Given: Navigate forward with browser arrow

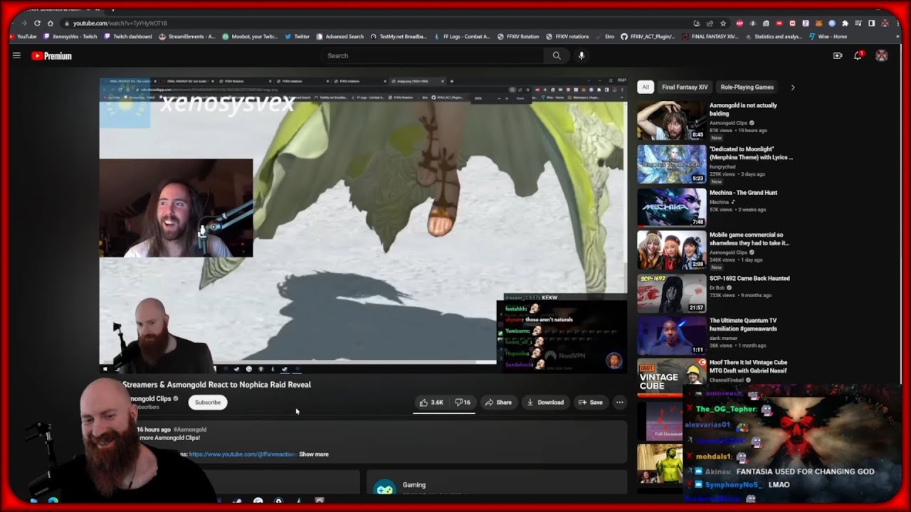Looking at the screenshot, I should [24, 23].
